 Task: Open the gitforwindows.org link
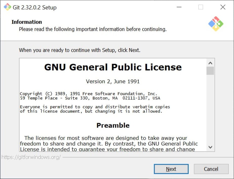point(31,157)
